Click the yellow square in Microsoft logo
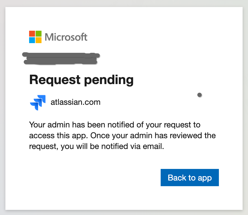248x215 pixels. pyautogui.click(x=39, y=40)
